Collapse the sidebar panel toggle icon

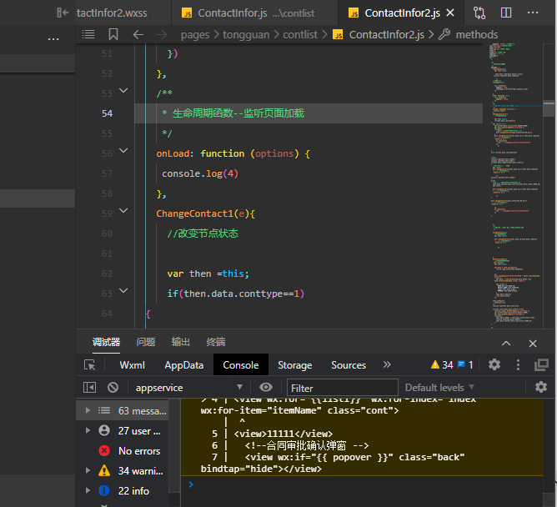pyautogui.click(x=63, y=13)
